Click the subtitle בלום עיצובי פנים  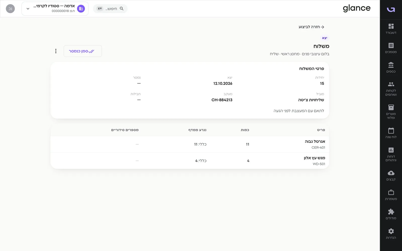316,54
